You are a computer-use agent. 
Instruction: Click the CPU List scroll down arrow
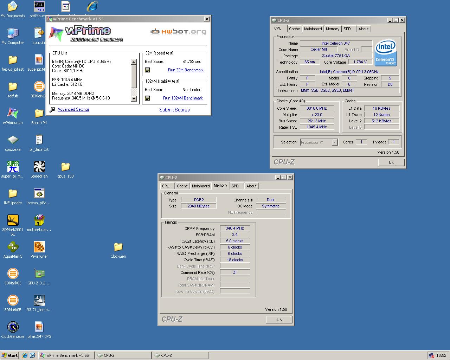click(x=134, y=99)
